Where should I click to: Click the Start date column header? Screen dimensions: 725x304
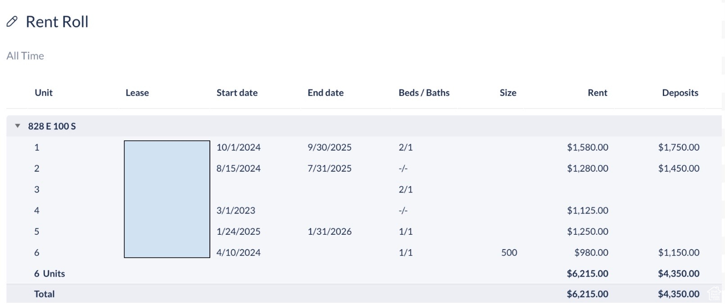tap(237, 93)
